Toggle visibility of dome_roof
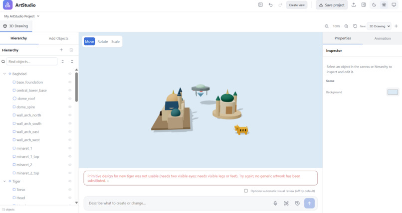The width and height of the screenshot is (402, 213). 70,99
